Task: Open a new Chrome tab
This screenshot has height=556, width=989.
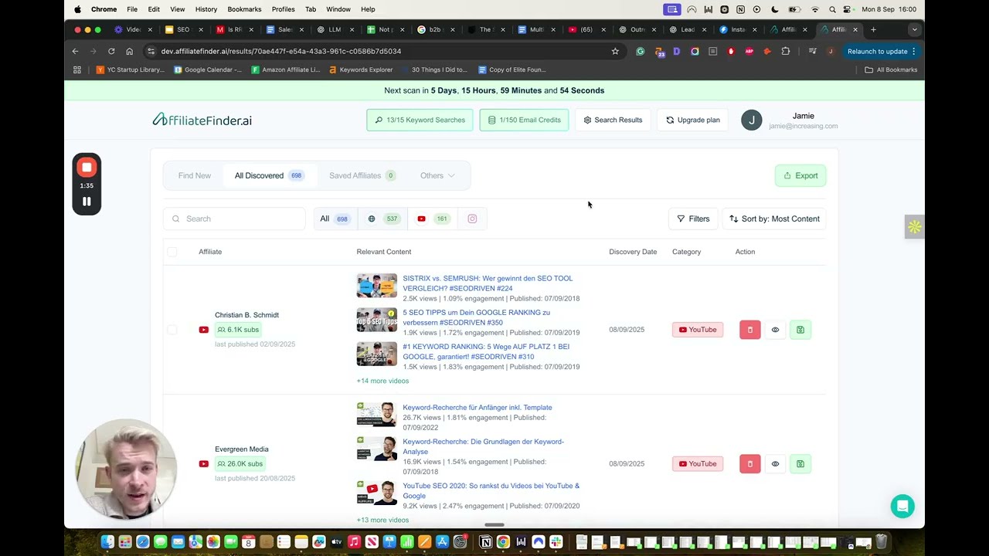Action: coord(873,29)
